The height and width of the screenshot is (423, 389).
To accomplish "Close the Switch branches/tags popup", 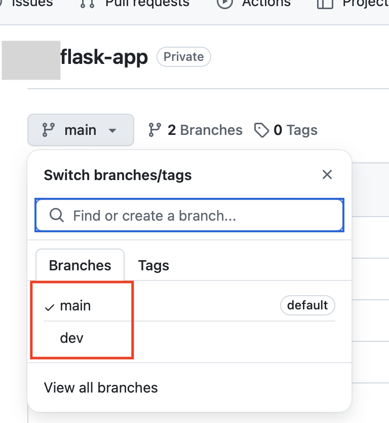I will tap(327, 175).
